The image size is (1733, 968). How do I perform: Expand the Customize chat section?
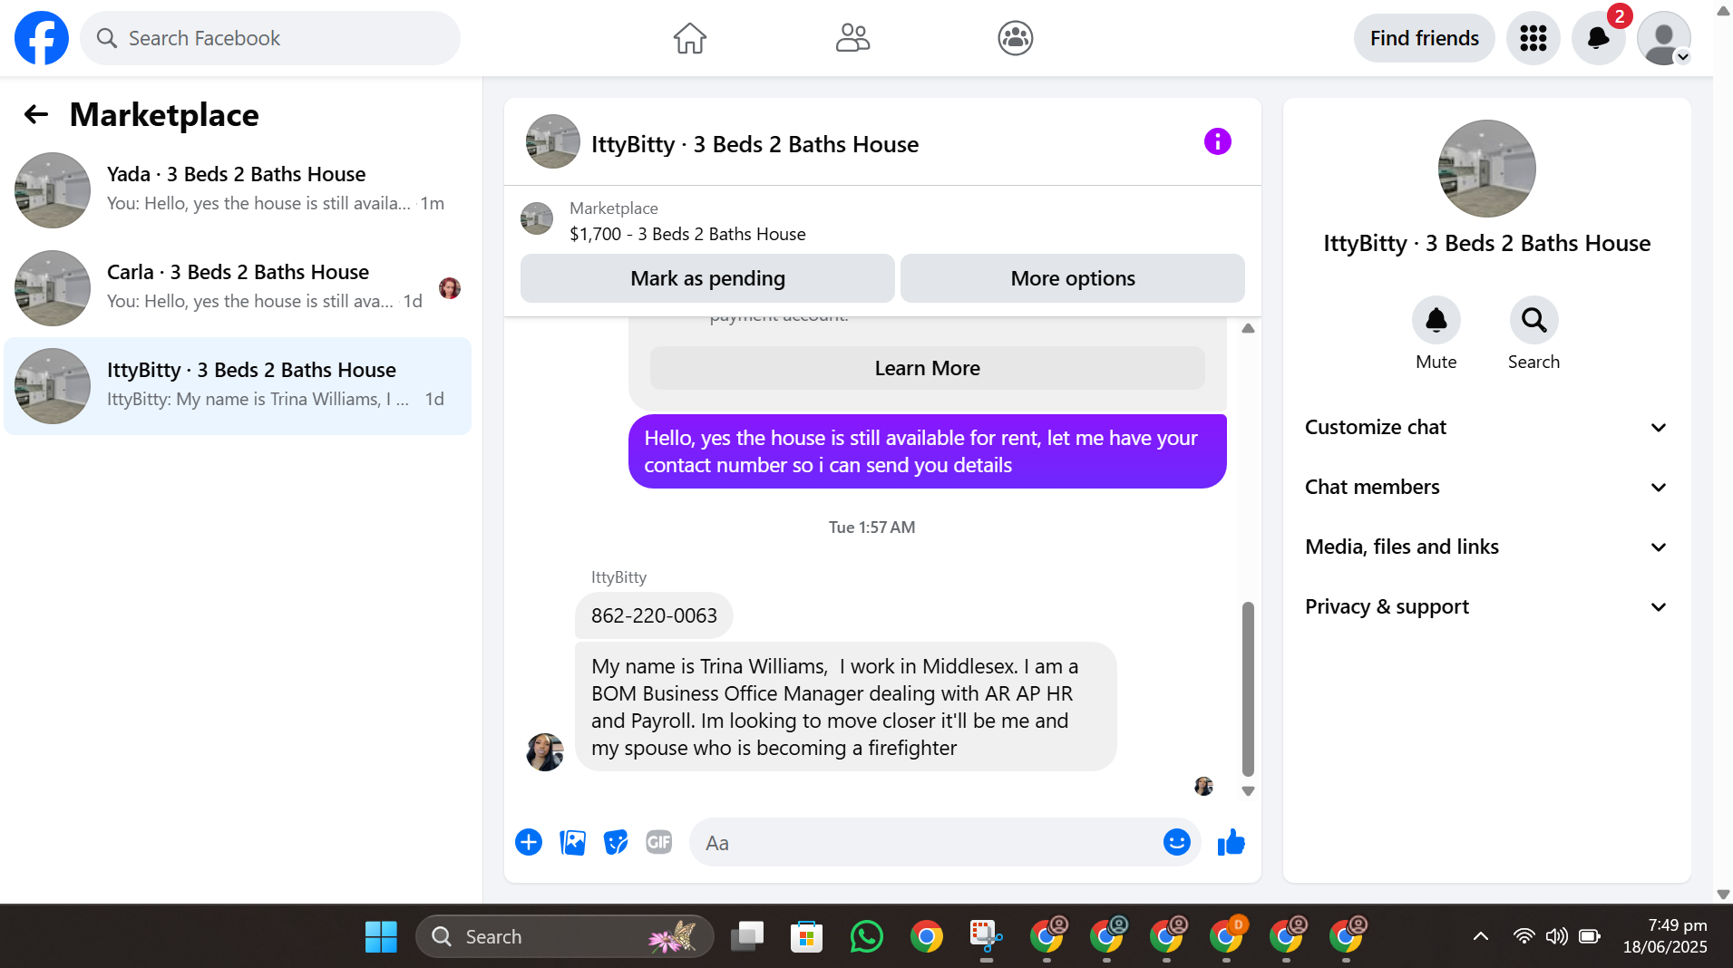[1487, 427]
